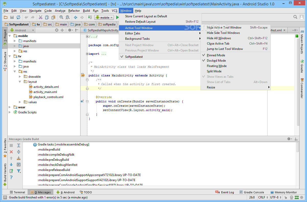307x202 pixels.
Task: Click the filter funnel icon in Messages
Action: pyautogui.click(x=19, y=171)
